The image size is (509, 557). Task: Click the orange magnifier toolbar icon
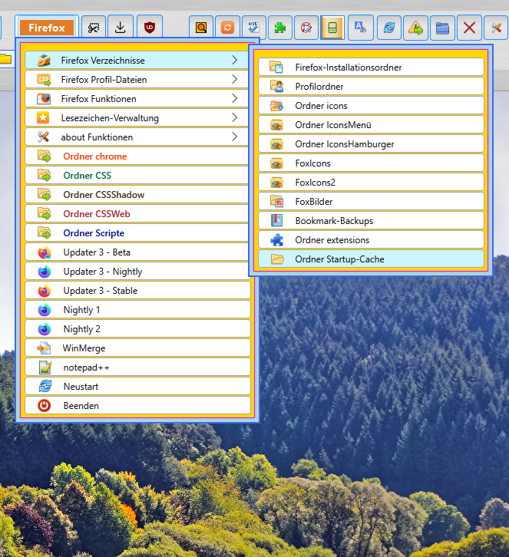coord(201,28)
